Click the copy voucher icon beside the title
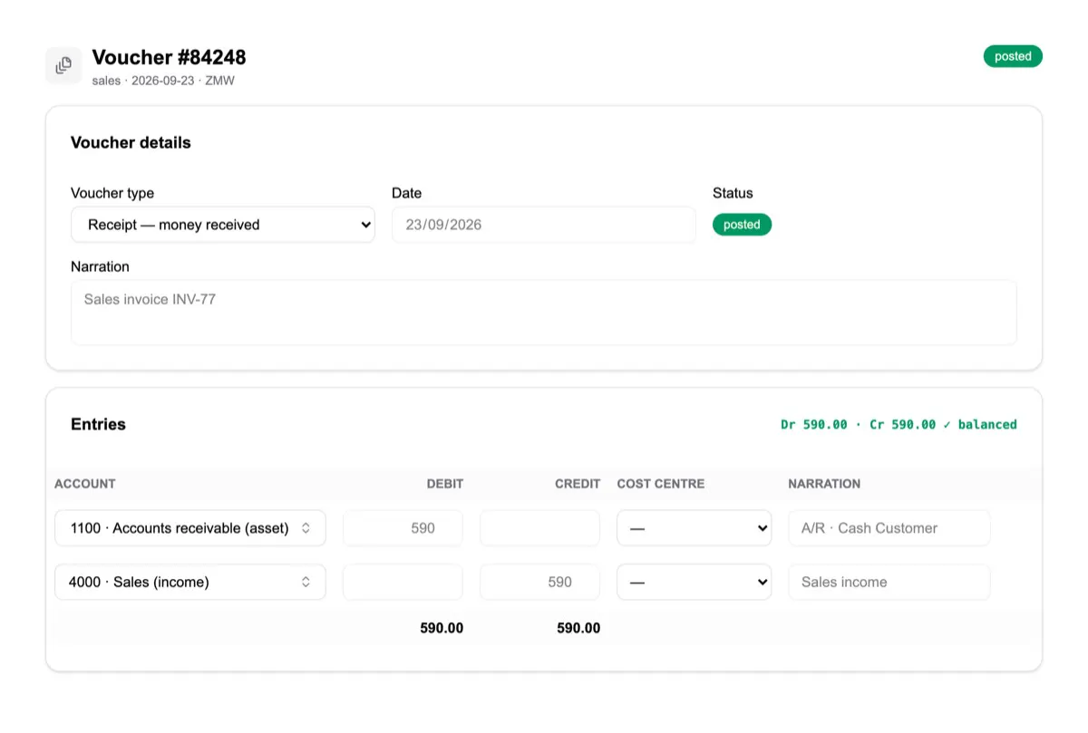 point(63,65)
